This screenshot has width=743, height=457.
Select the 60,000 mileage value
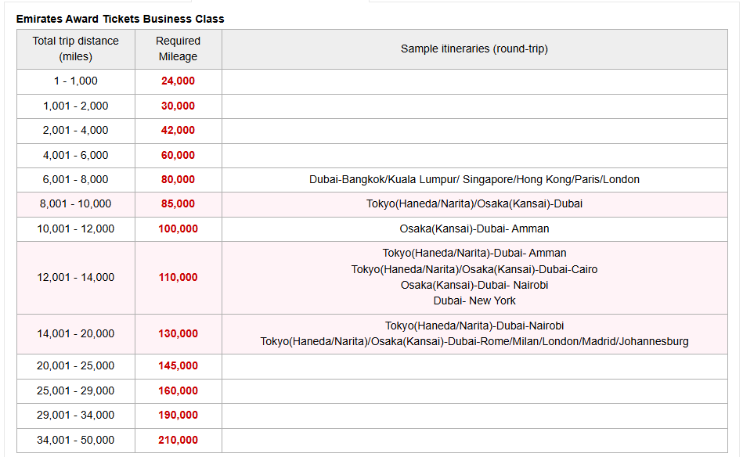click(x=179, y=155)
